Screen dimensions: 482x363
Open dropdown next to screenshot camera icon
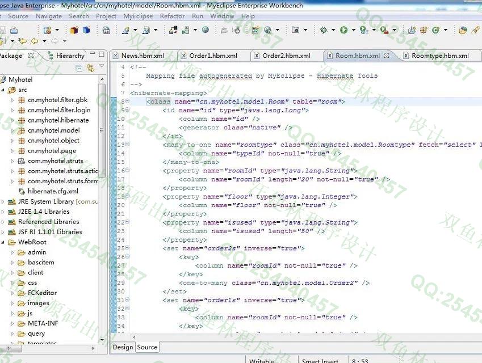pyautogui.click(x=305, y=30)
